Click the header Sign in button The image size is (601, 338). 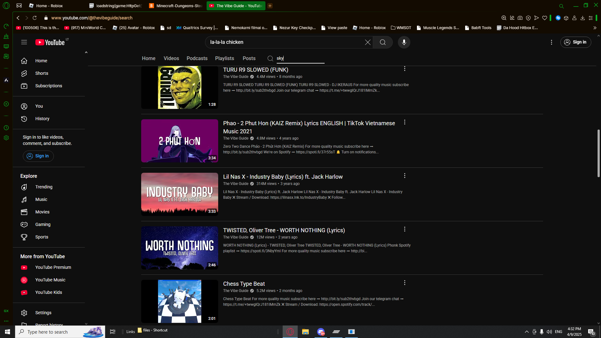[x=576, y=42]
